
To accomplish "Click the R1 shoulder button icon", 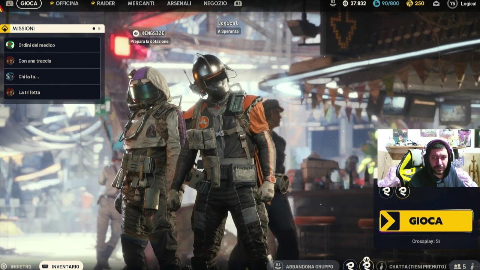I will point(238,3).
